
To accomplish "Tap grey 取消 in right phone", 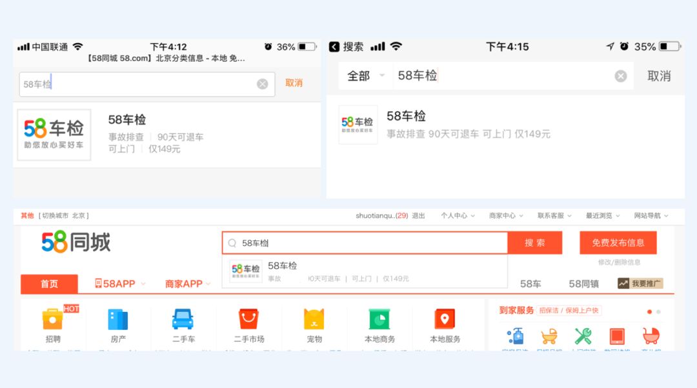I will pos(659,76).
